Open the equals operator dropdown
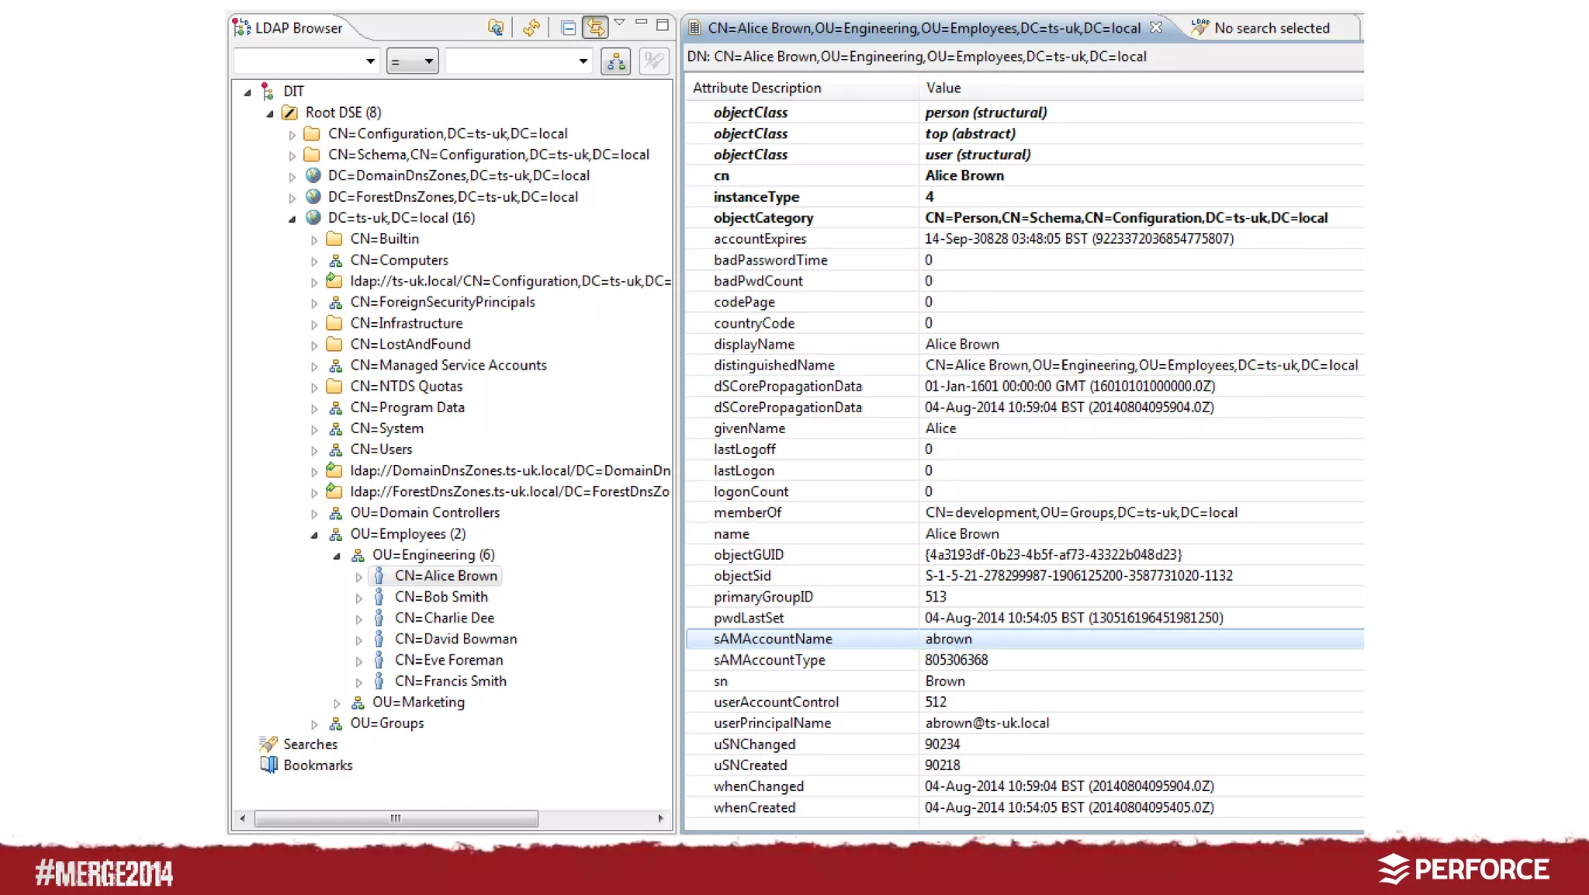1589x895 pixels. point(413,61)
